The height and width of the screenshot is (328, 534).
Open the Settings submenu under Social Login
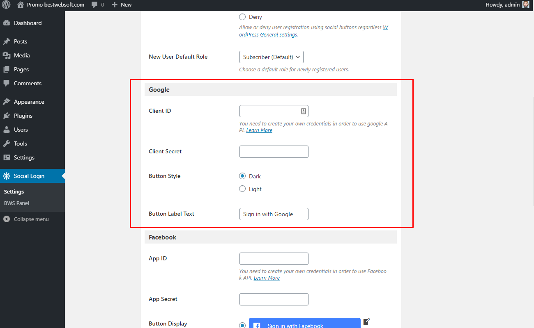coord(14,191)
